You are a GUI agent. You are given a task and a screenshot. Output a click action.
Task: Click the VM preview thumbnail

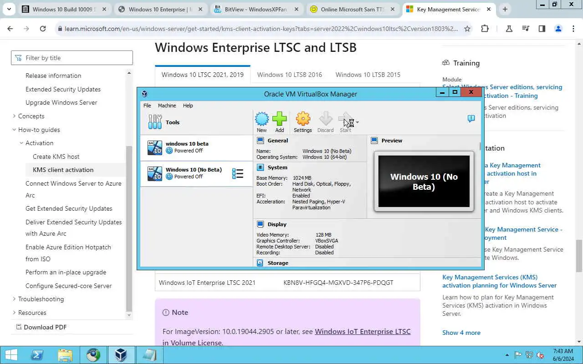tap(424, 181)
